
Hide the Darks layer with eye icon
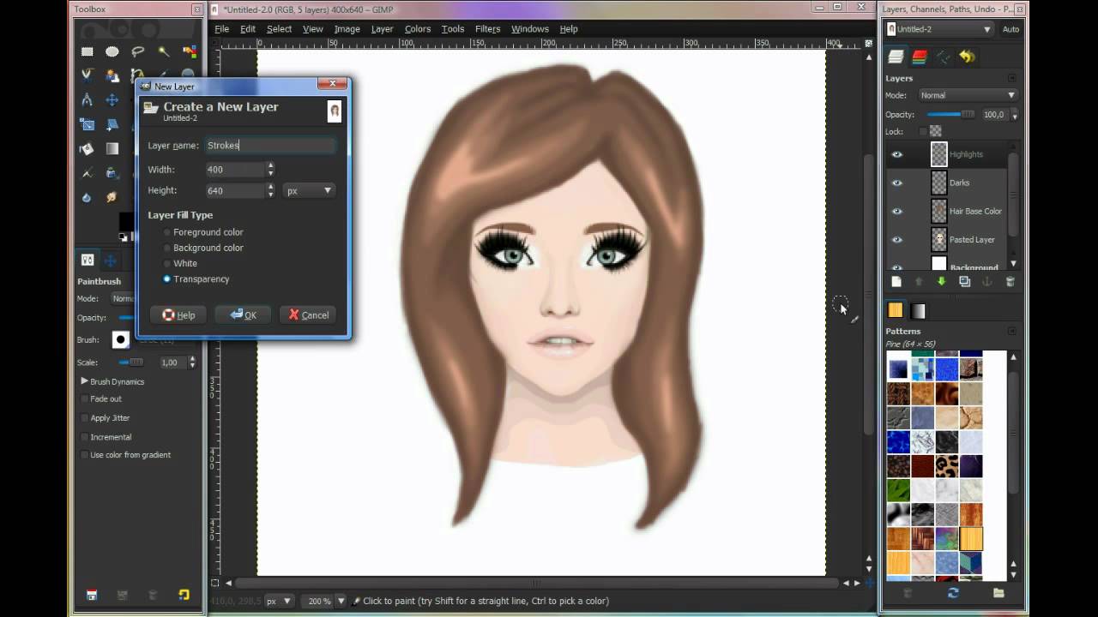click(897, 183)
